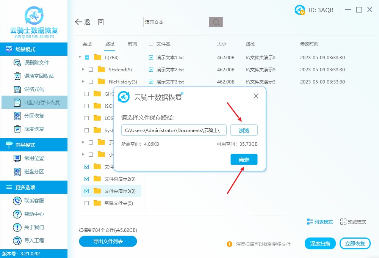Switch to the 时间 tab

[x=132, y=44]
